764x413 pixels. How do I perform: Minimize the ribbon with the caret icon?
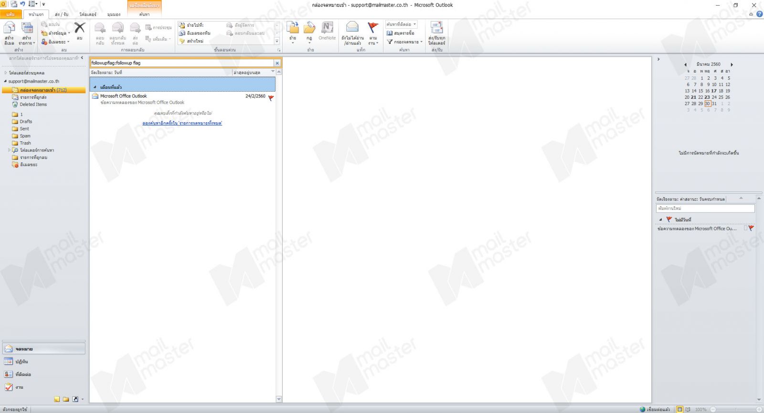(751, 14)
